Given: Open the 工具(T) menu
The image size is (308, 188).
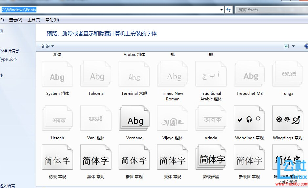Looking at the screenshot, I should [34, 20].
